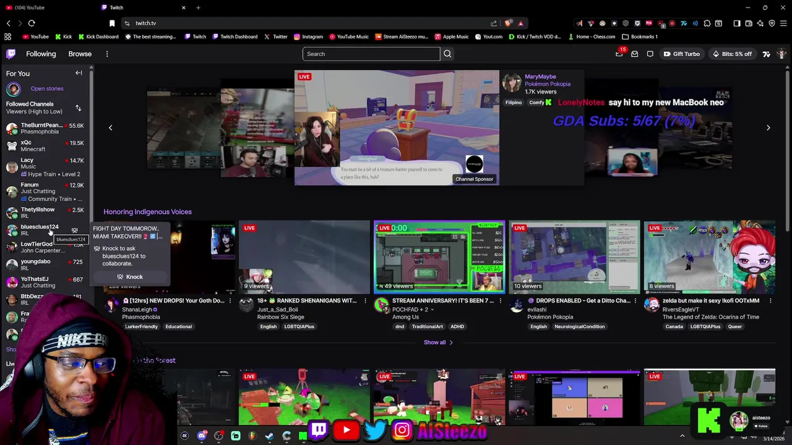Image resolution: width=792 pixels, height=445 pixels.
Task: Open the YouTube Music bookmark
Action: click(348, 36)
